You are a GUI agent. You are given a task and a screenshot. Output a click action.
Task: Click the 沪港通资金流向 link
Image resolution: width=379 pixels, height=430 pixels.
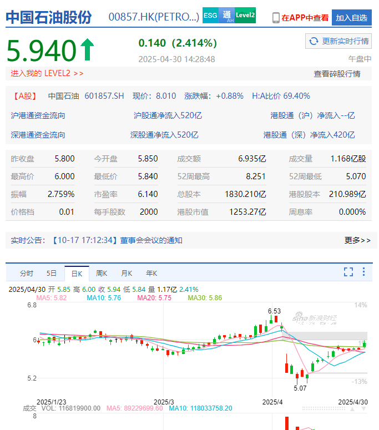[38, 115]
